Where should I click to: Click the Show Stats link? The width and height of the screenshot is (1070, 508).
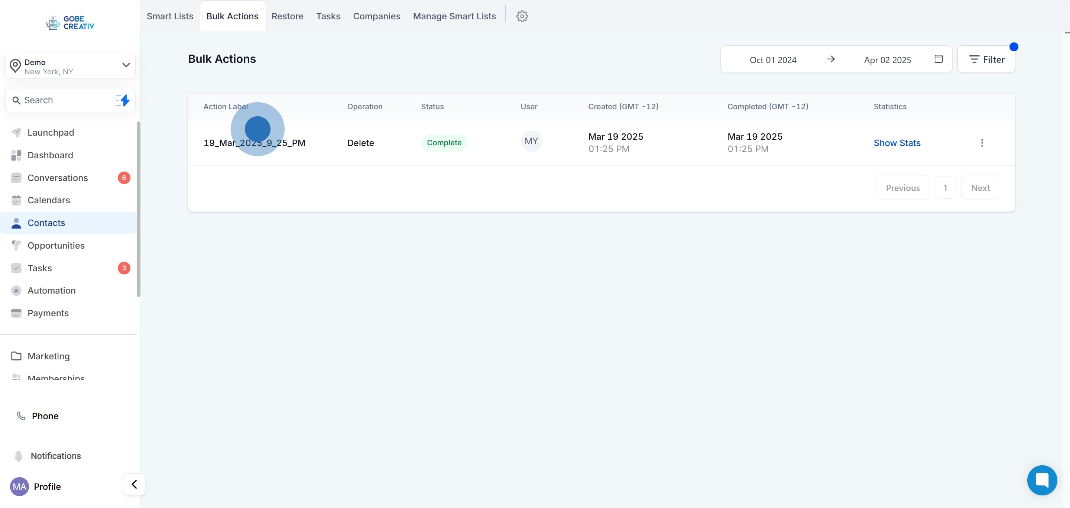(897, 143)
